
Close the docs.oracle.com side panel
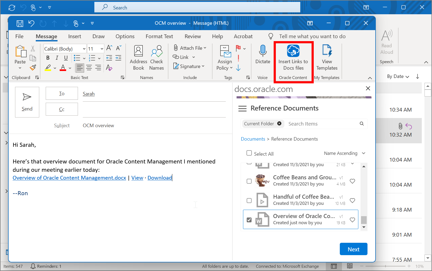pos(368,88)
